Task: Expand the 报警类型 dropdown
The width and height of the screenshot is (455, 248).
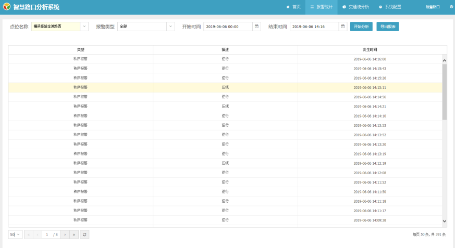Action: coord(170,27)
